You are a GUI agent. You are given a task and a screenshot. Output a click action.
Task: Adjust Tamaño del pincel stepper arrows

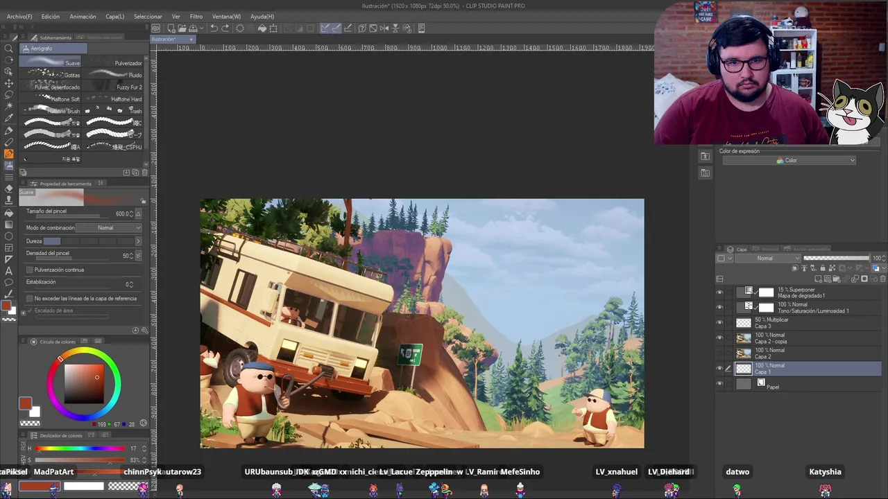point(131,214)
